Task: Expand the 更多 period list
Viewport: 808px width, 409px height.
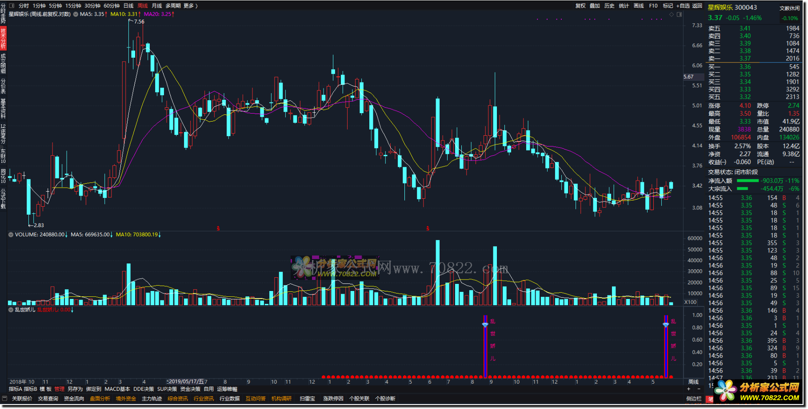Action: 190,6
